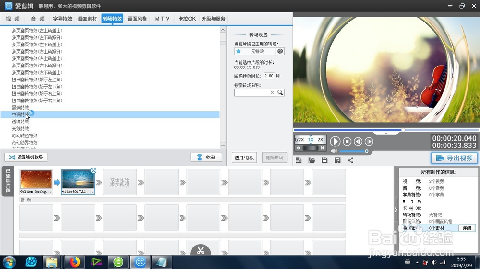Click the system tray volume icon

coord(434,262)
